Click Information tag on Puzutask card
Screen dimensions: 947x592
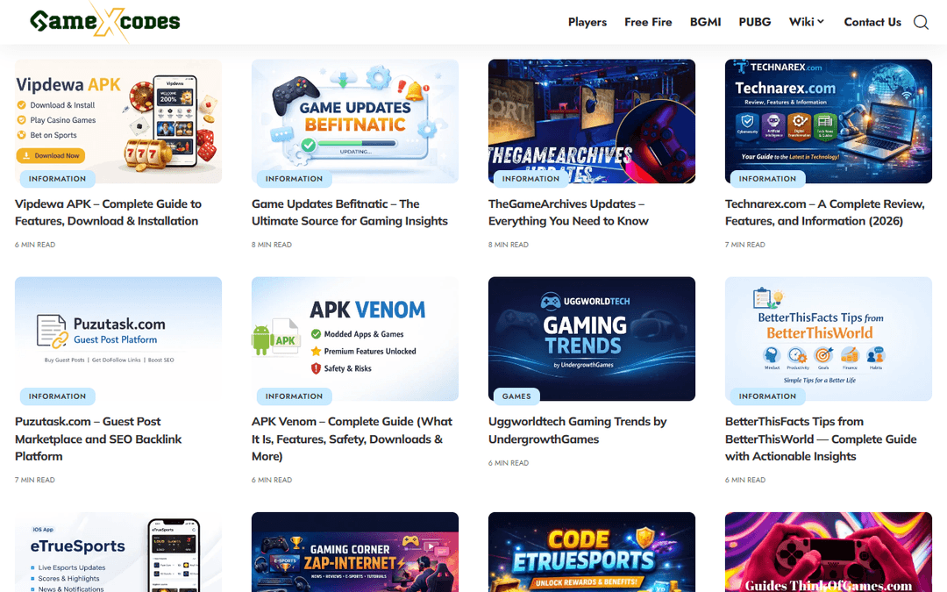coord(57,396)
